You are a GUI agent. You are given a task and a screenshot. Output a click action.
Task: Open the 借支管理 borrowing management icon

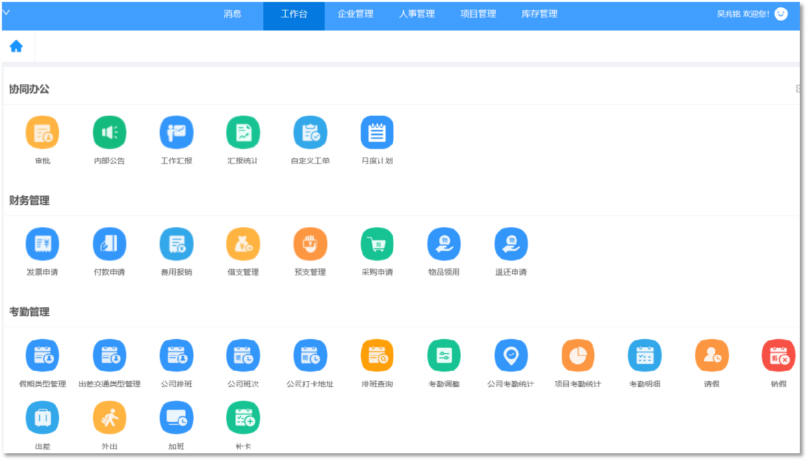click(x=243, y=243)
